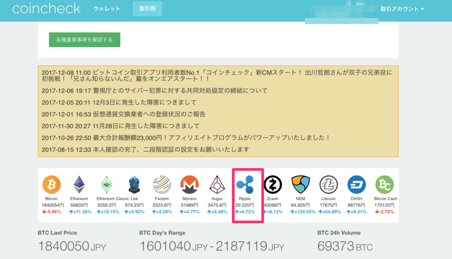Switch to the ウォレット tab
The height and width of the screenshot is (259, 452).
tap(107, 9)
